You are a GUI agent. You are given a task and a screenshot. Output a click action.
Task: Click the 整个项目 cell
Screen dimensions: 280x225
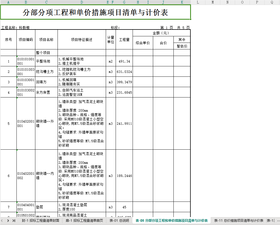[x=46, y=53]
